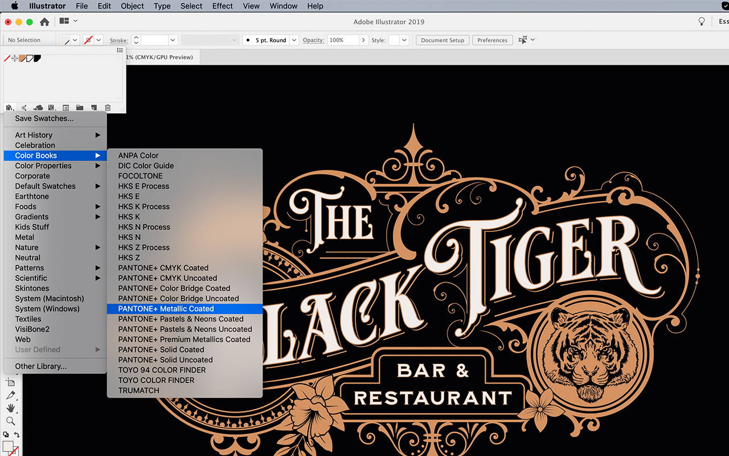729x456 pixels.
Task: Select the black swatch in Swatches panel
Action: click(x=37, y=58)
